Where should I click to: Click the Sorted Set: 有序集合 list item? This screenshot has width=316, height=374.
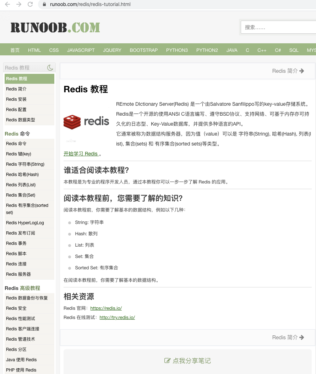(97, 268)
